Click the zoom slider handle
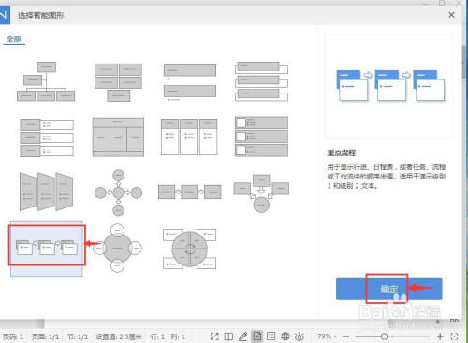Screen dimensions: 468x343 pos(384,336)
